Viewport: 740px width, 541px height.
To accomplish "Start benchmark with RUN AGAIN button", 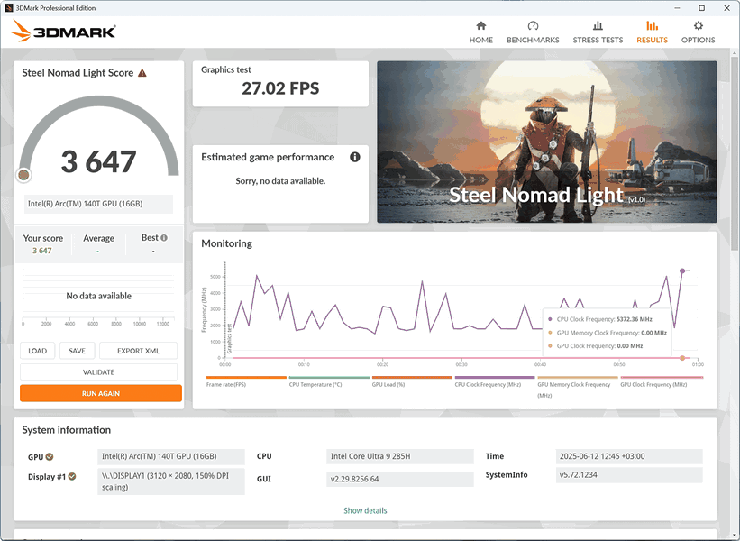I will [101, 393].
